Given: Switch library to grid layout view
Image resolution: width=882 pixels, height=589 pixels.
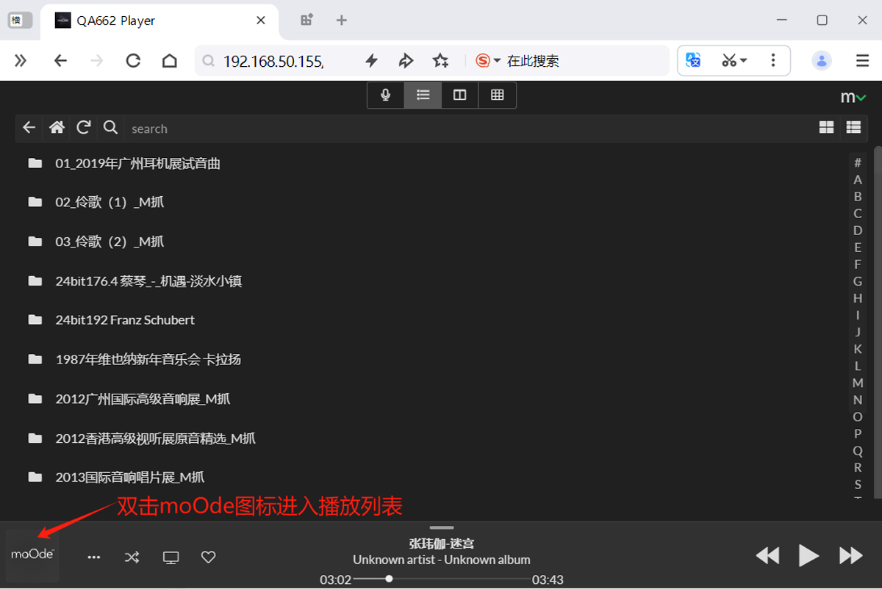Looking at the screenshot, I should coord(826,127).
